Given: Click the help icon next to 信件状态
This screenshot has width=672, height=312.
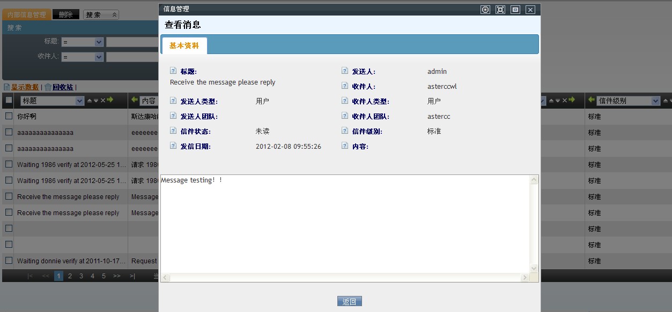Looking at the screenshot, I should [x=173, y=131].
